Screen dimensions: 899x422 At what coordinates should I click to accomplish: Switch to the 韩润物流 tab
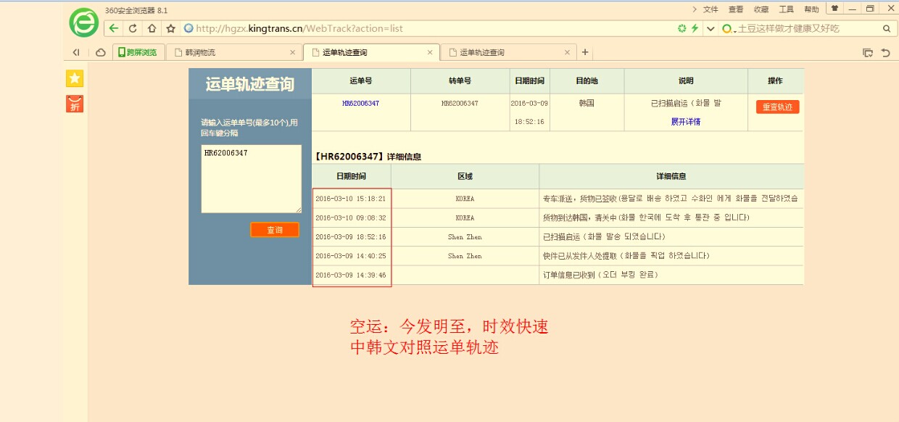[x=232, y=52]
